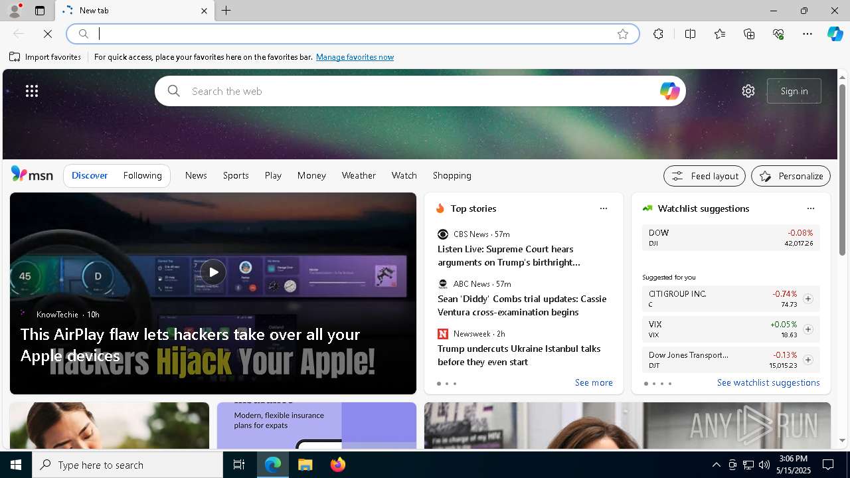
Task: Open the Weather menu item
Action: (x=359, y=175)
